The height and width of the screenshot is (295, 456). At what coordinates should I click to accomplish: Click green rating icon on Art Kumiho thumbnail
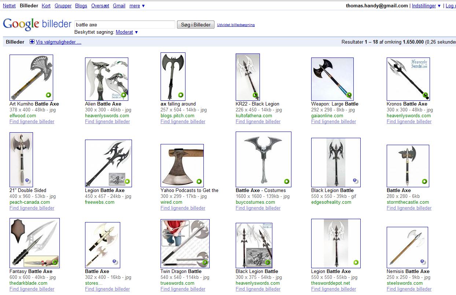click(48, 95)
